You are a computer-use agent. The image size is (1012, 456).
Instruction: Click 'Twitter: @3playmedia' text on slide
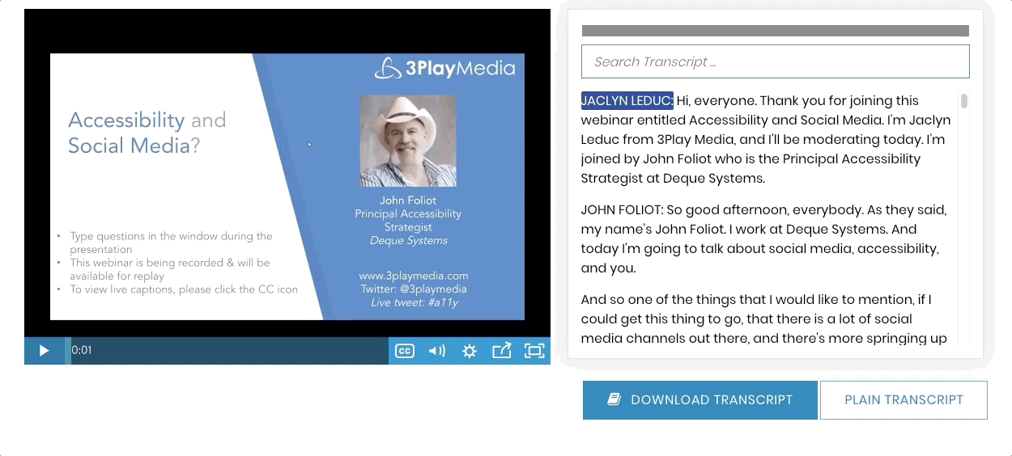[x=414, y=289]
